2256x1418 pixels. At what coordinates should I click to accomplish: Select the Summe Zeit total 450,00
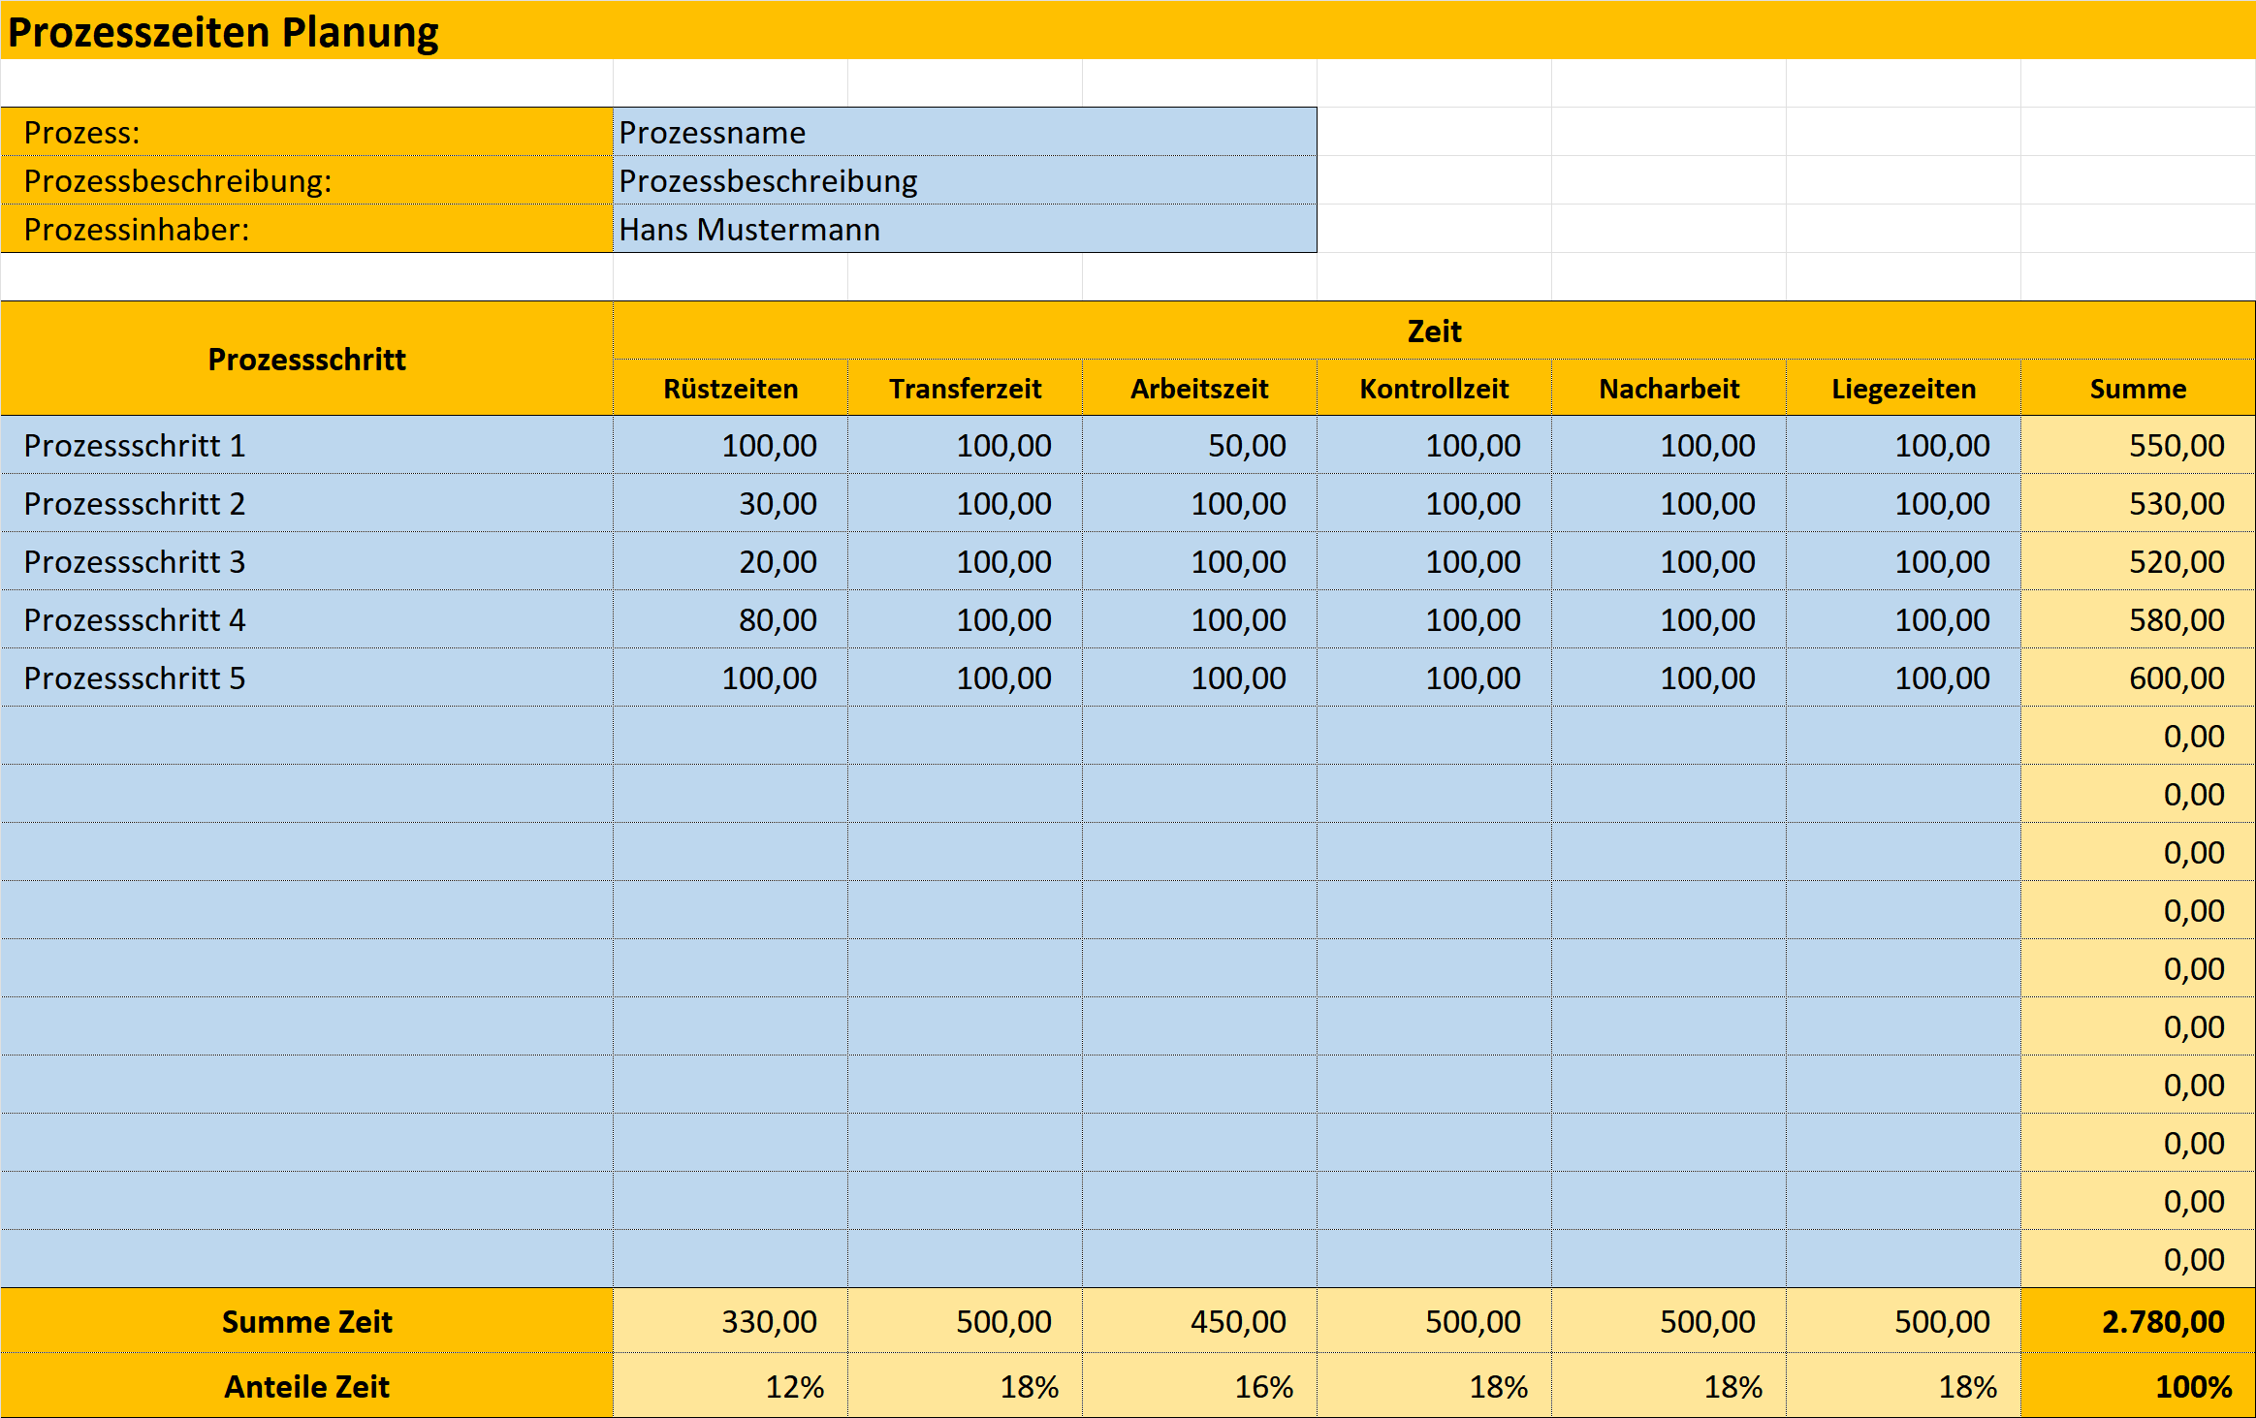(x=1199, y=1321)
